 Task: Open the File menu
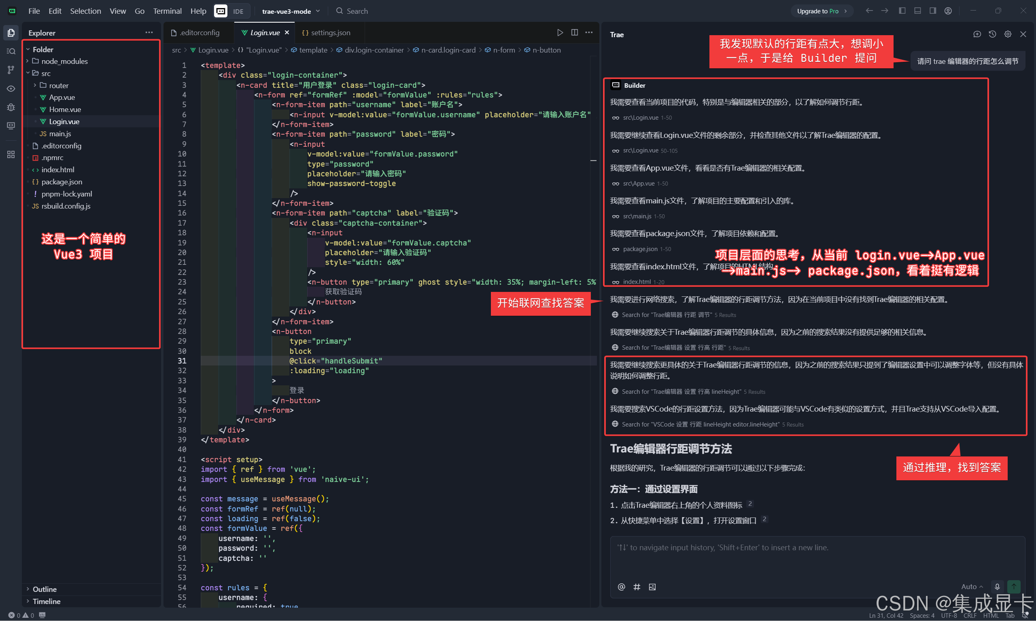pyautogui.click(x=34, y=11)
